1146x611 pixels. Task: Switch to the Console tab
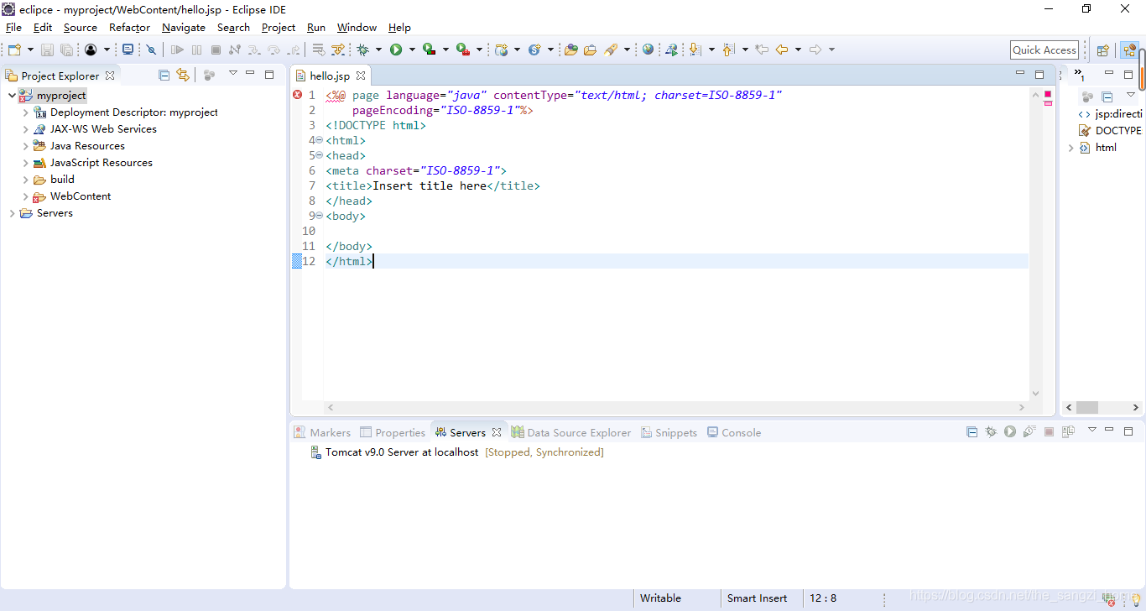[x=734, y=432]
